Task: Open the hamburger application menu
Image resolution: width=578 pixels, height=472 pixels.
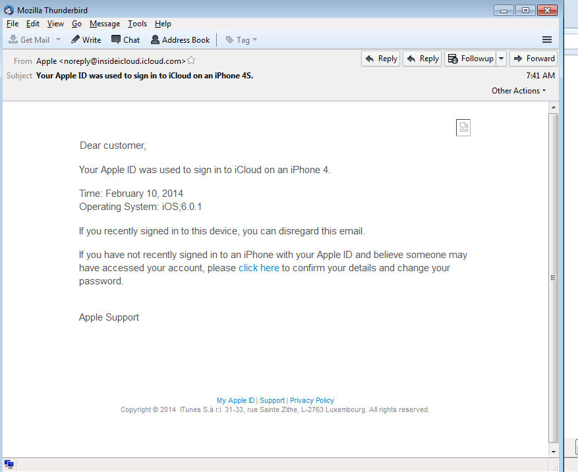Action: [547, 39]
